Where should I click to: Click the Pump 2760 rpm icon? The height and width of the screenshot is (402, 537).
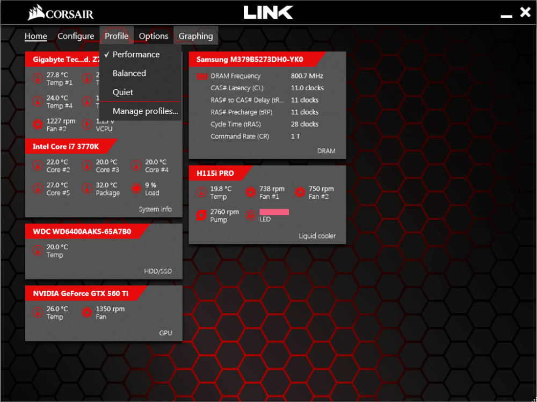201,215
